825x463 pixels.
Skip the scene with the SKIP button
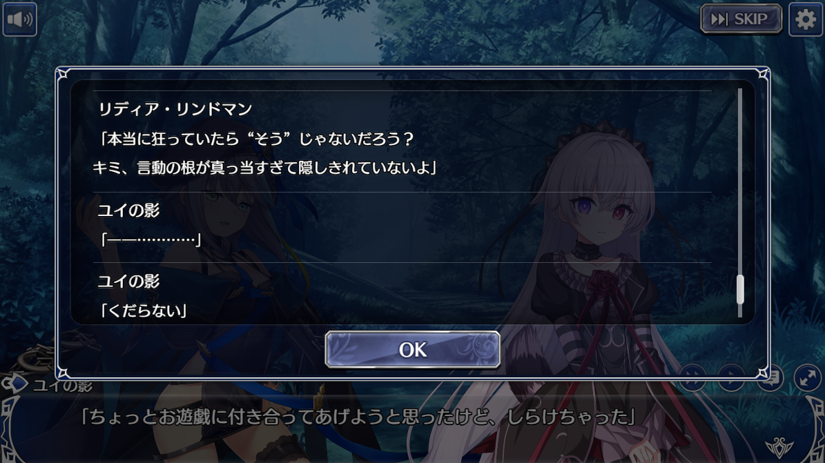coord(741,19)
